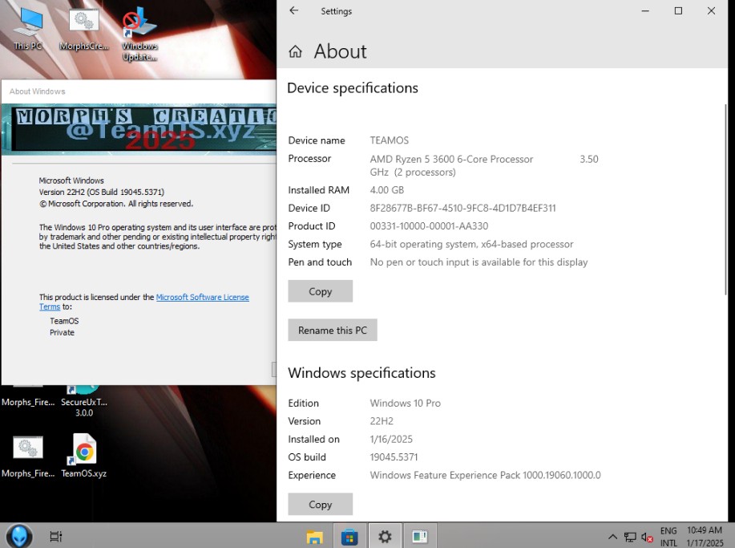The width and height of the screenshot is (735, 548).
Task: Copy the Device specifications
Action: click(320, 291)
